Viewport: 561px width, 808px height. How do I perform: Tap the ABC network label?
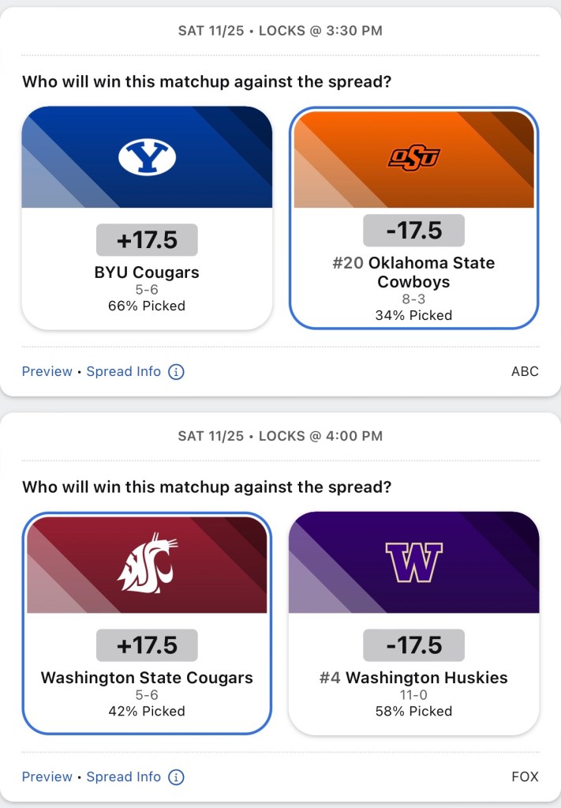525,372
